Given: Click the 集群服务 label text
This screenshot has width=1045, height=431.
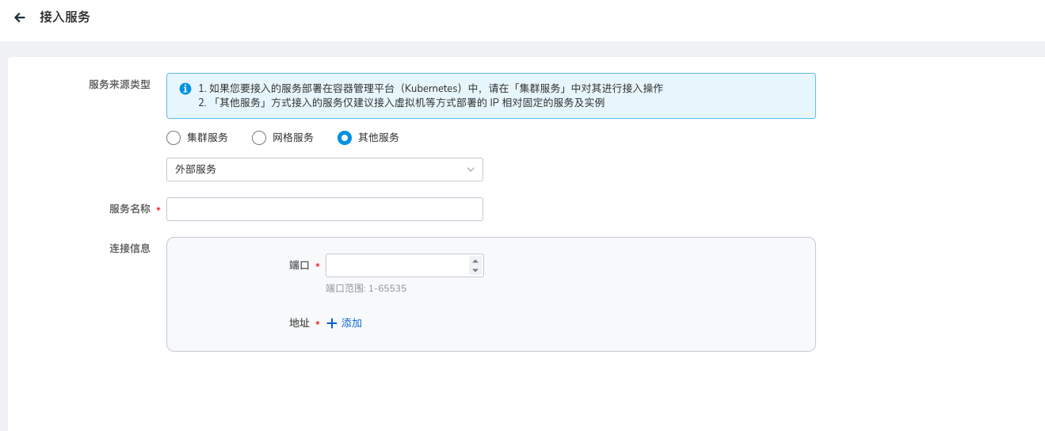Looking at the screenshot, I should click(208, 138).
